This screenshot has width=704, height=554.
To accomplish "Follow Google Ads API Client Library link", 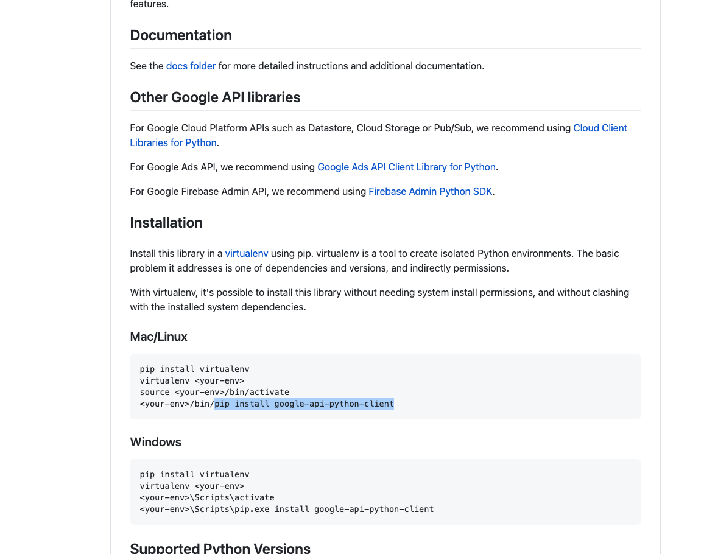I will 406,167.
